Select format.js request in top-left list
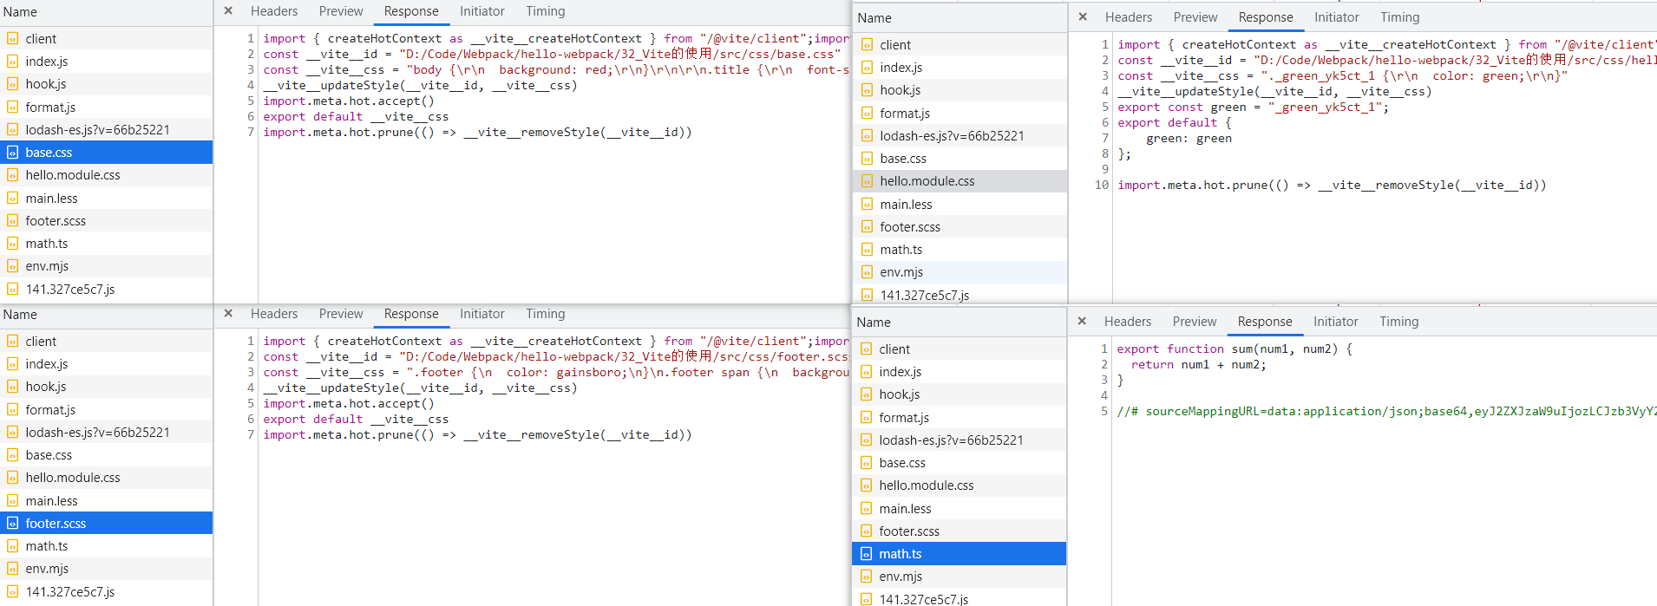This screenshot has width=1657, height=606. point(106,108)
